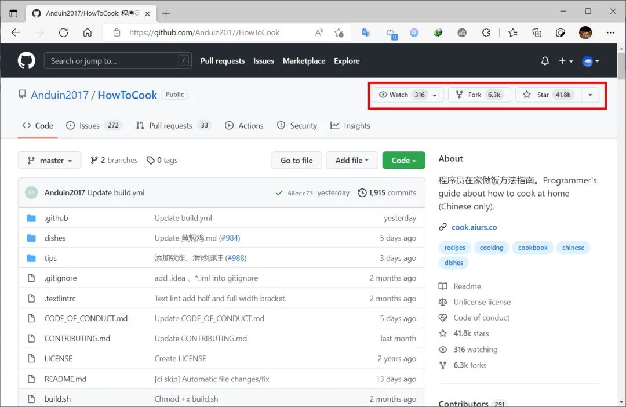
Task: Switch to the Actions tab
Action: (x=244, y=125)
